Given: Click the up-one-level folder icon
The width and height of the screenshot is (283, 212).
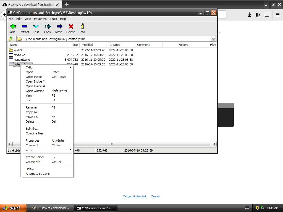Looking at the screenshot, I should (11, 39).
